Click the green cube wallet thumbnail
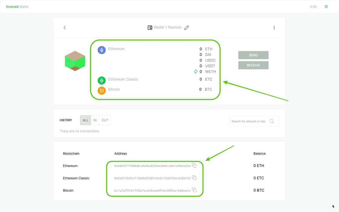Screen dimensions: 339x212 [75, 61]
